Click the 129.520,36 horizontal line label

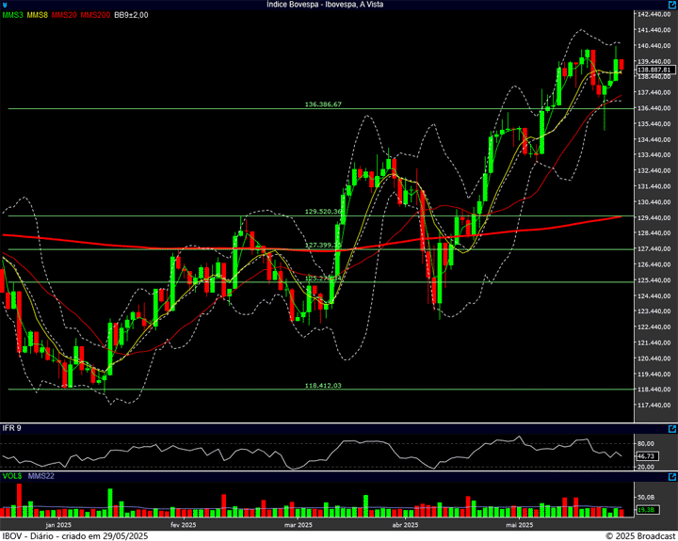point(323,212)
